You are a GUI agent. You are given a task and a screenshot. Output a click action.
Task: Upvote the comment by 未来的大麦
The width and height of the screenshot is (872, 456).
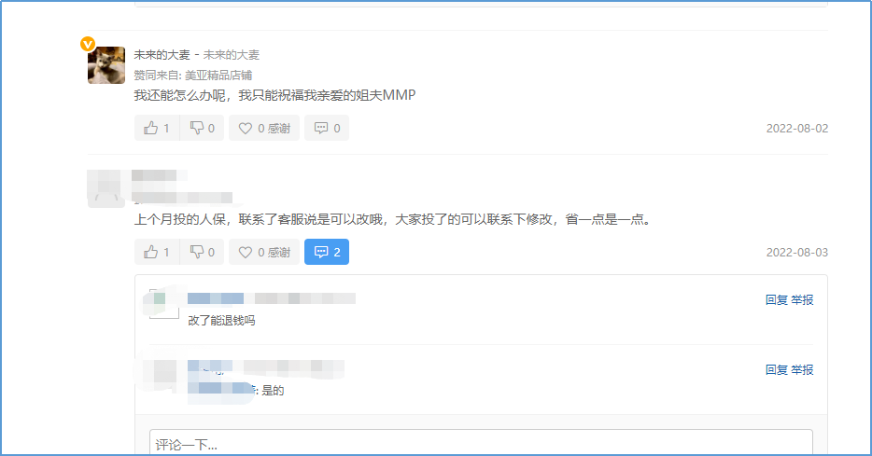pos(157,128)
